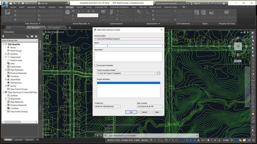Image resolution: width=257 pixels, height=144 pixels.
Task: Toggle the grid display in status bar
Action: tap(151, 140)
